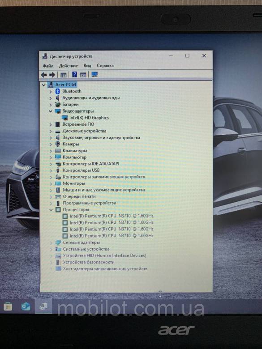Expand Контроллеры IDE ATA/ATAPI
This screenshot has width=262, height=349.
(x=51, y=164)
